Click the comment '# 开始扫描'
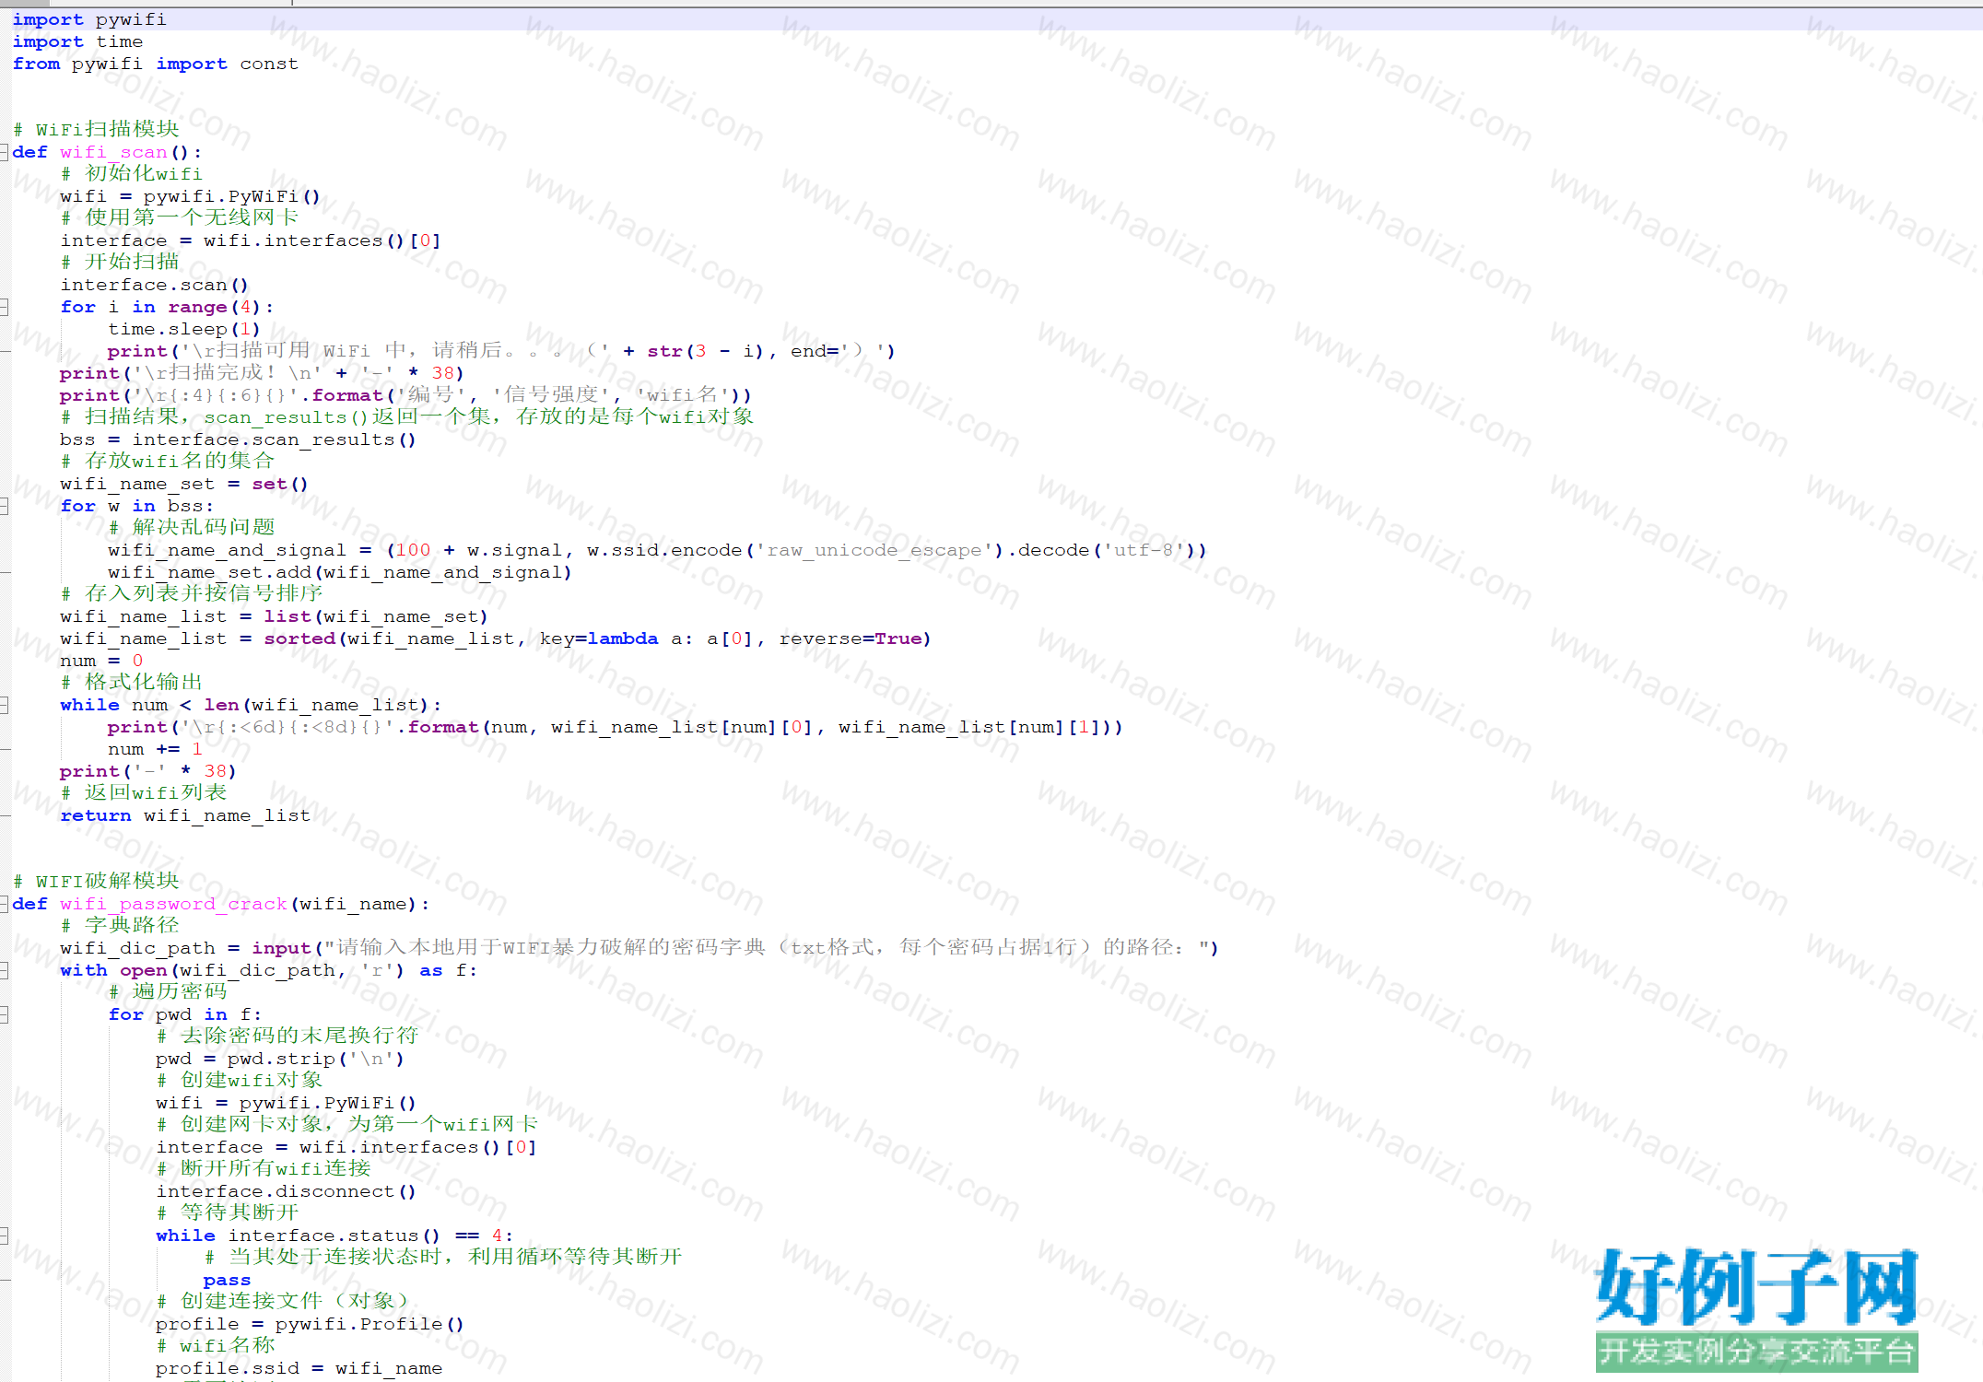This screenshot has width=1983, height=1382. (x=120, y=263)
